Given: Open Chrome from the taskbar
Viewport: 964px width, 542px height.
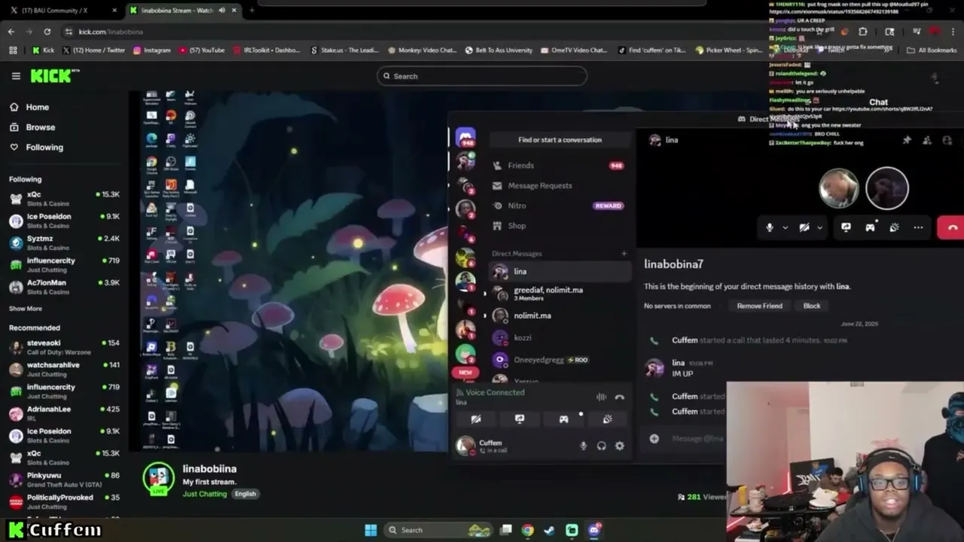Looking at the screenshot, I should pos(528,530).
